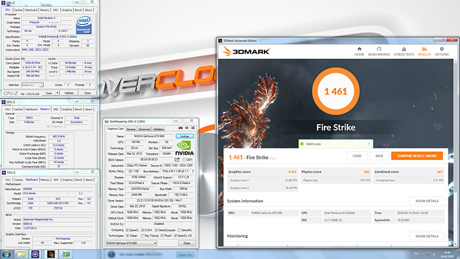The height and width of the screenshot is (259, 460).
Task: Take a GPU-Z screenshot with camera icon
Action: tap(180, 128)
